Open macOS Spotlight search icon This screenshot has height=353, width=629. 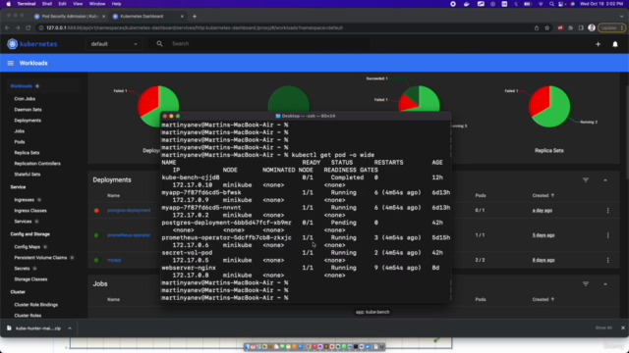point(551,4)
